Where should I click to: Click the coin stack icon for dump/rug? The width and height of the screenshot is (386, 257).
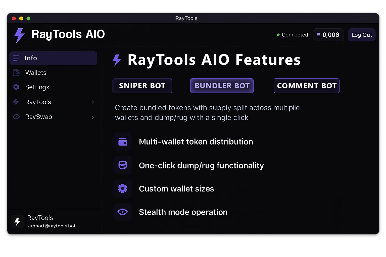click(x=123, y=165)
